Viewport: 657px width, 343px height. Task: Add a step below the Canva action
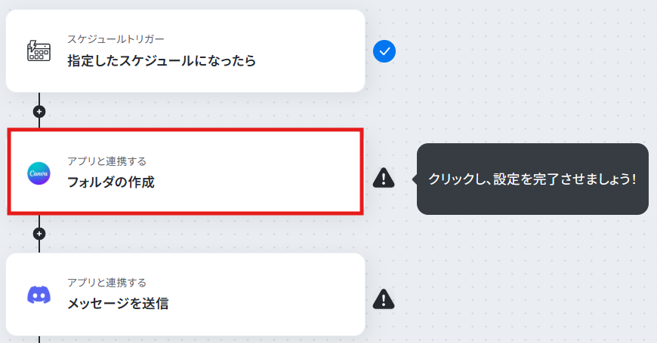tap(39, 234)
